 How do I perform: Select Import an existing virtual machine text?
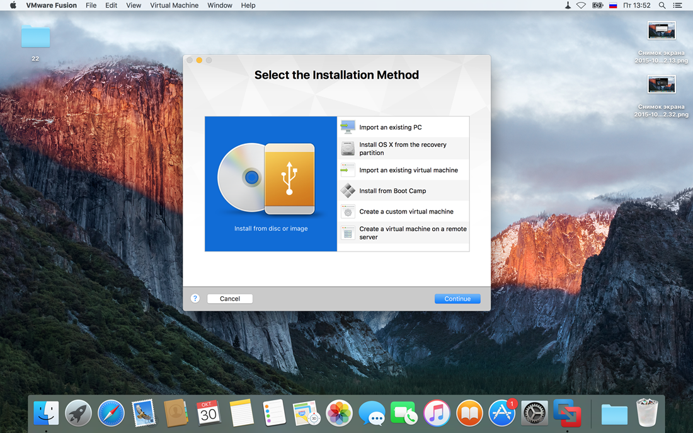[x=408, y=170]
